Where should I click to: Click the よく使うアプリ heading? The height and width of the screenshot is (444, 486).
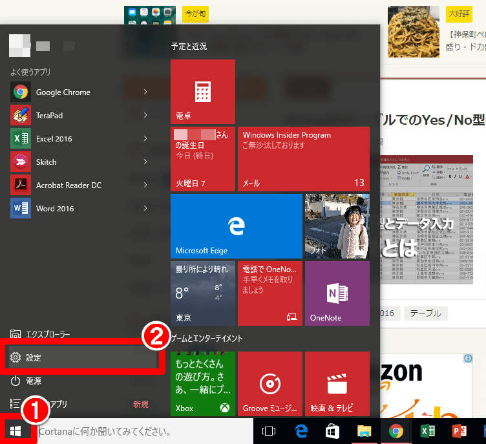coord(30,72)
